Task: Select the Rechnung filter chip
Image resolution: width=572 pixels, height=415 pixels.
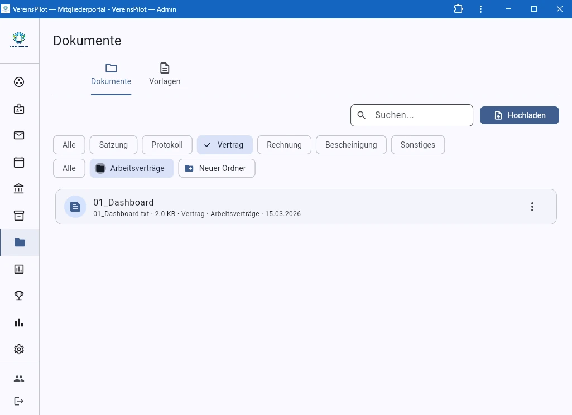Action: pos(284,145)
